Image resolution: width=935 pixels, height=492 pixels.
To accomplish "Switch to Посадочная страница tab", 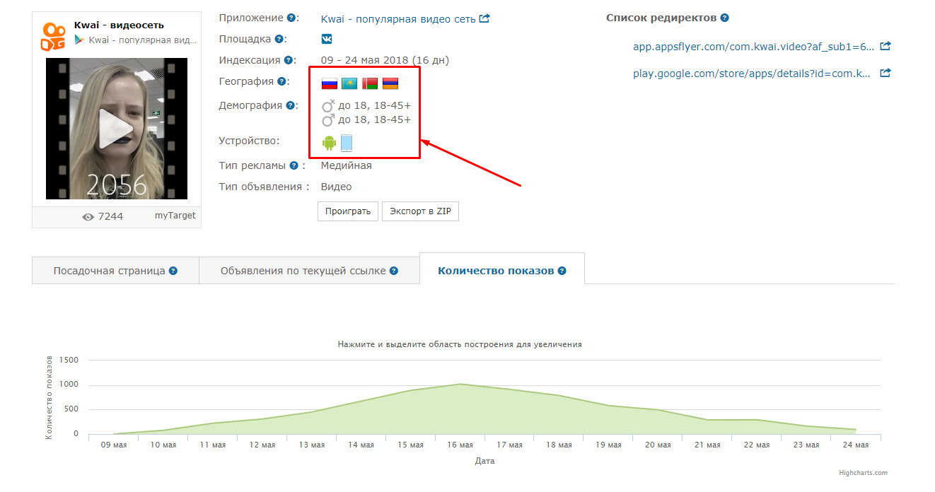I will point(115,271).
